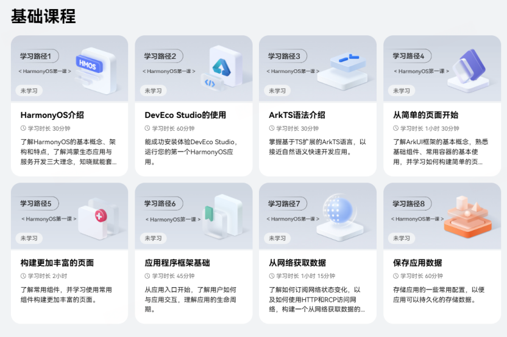507x337 pixels.
Task: Click 未学习 status tag in 学习路径2 card
Action: pos(154,91)
